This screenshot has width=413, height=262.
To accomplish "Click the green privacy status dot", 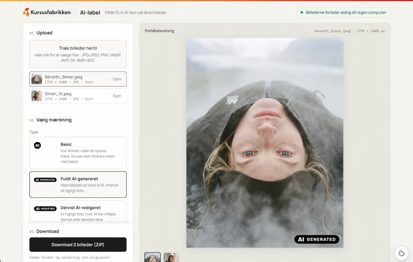I will (x=302, y=12).
